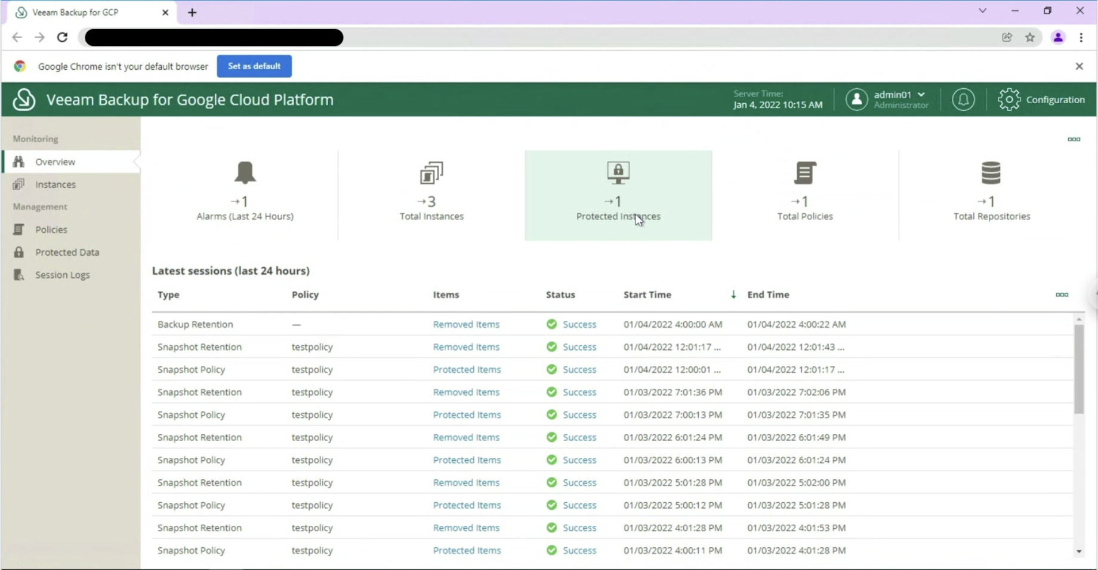The width and height of the screenshot is (1098, 570).
Task: Sort sessions by Type column
Action: pos(168,295)
